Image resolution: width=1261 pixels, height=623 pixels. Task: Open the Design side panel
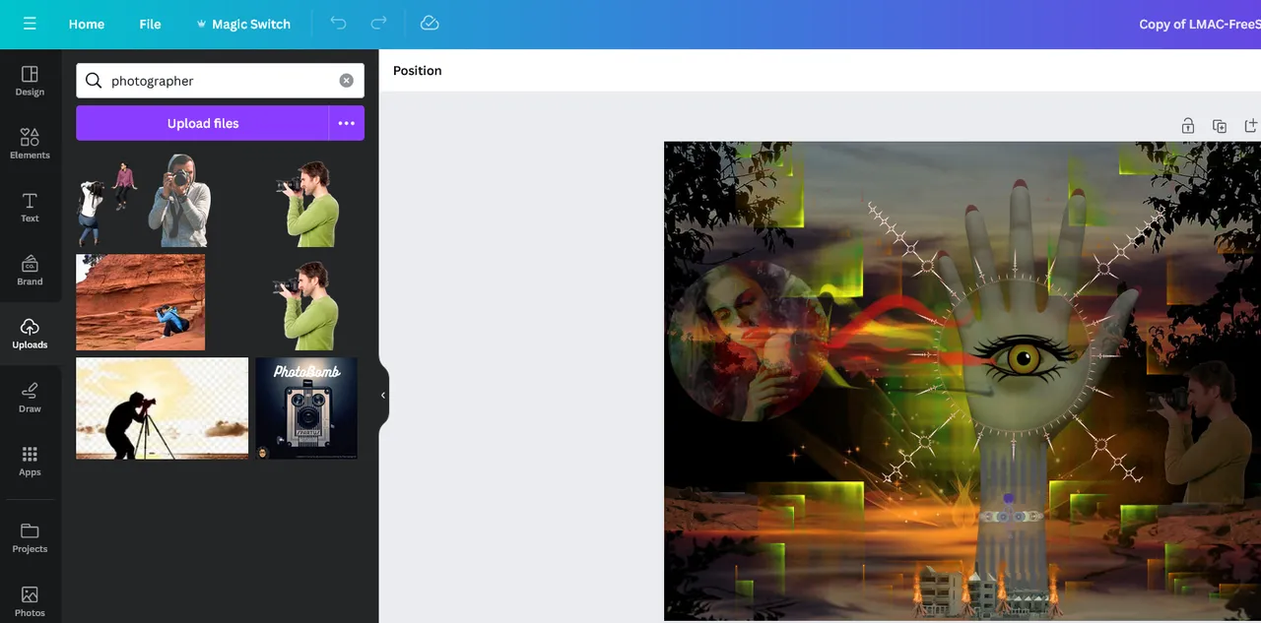[x=30, y=81]
